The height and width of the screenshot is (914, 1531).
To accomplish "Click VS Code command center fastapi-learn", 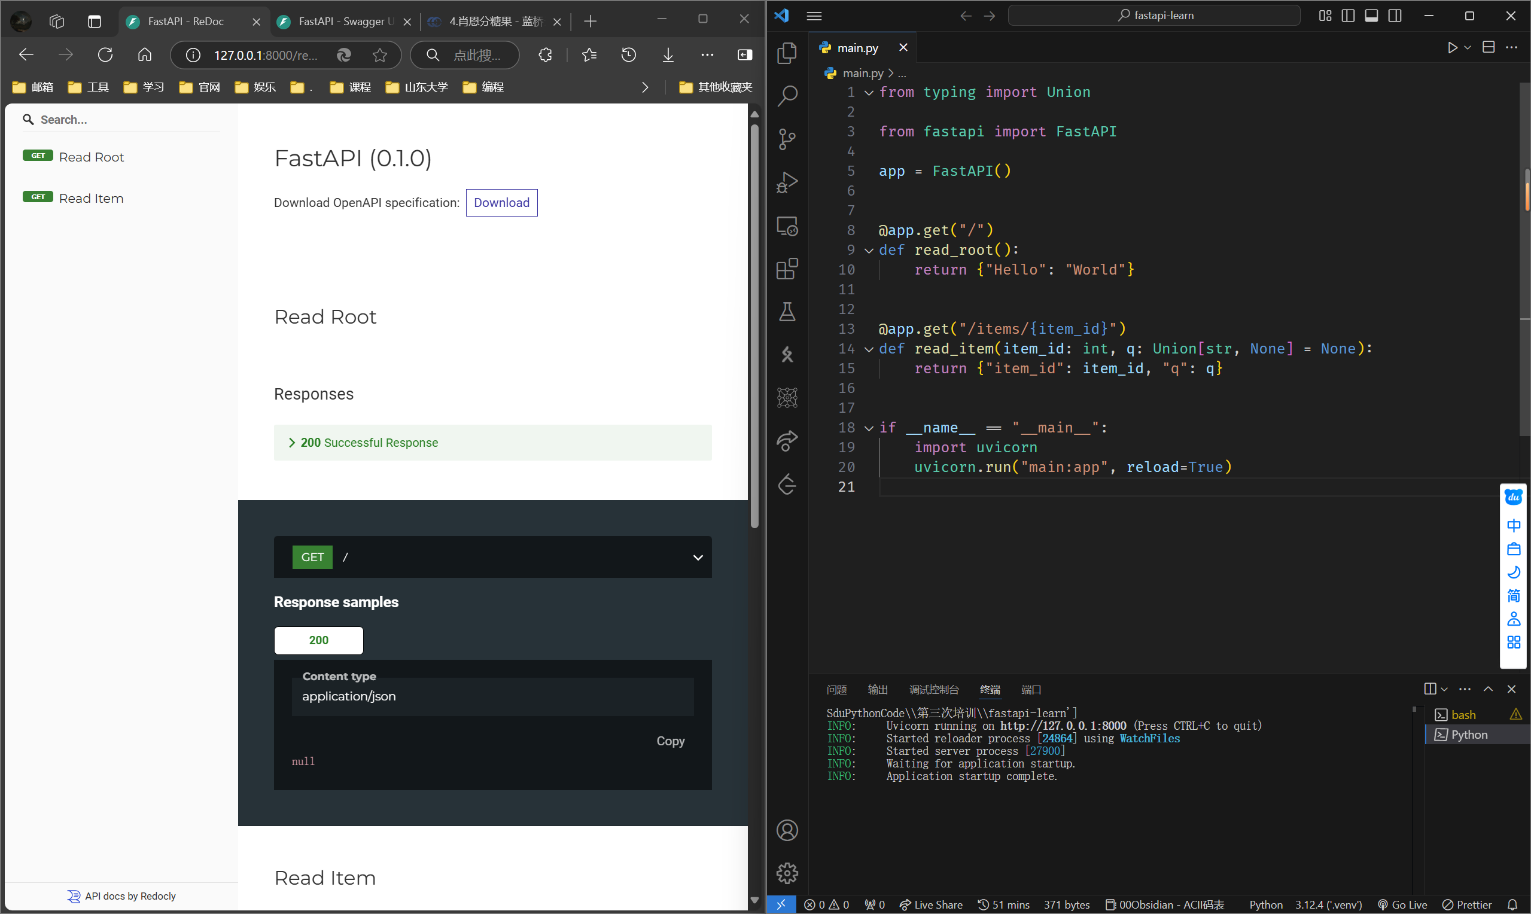I will tap(1153, 16).
